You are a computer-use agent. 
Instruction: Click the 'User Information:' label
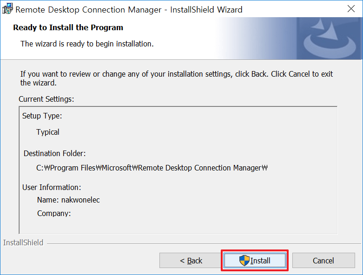point(52,187)
